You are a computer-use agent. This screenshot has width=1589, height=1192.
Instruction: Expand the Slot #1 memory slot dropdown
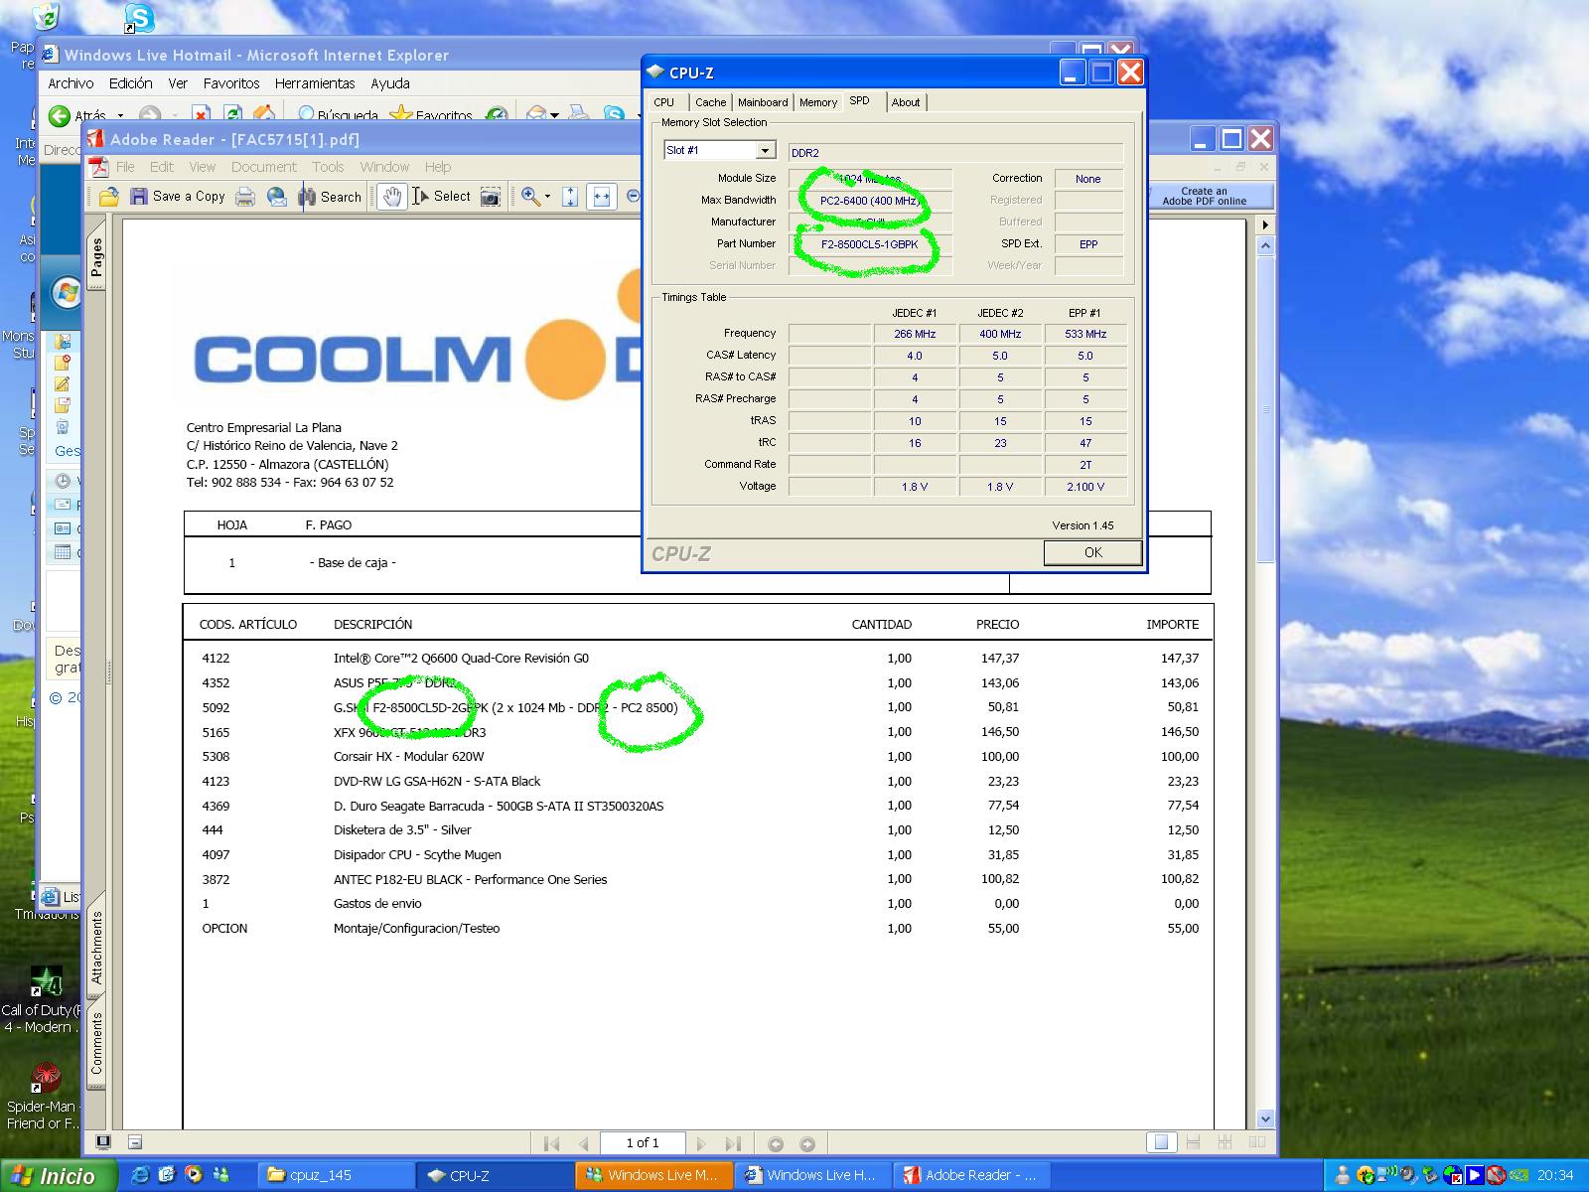[765, 151]
